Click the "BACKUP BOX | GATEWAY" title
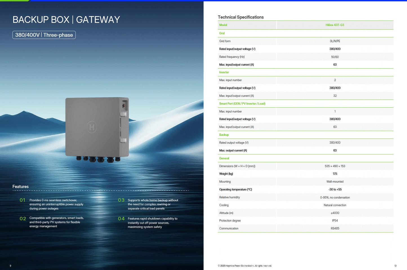This screenshot has width=407, height=270. point(66,19)
